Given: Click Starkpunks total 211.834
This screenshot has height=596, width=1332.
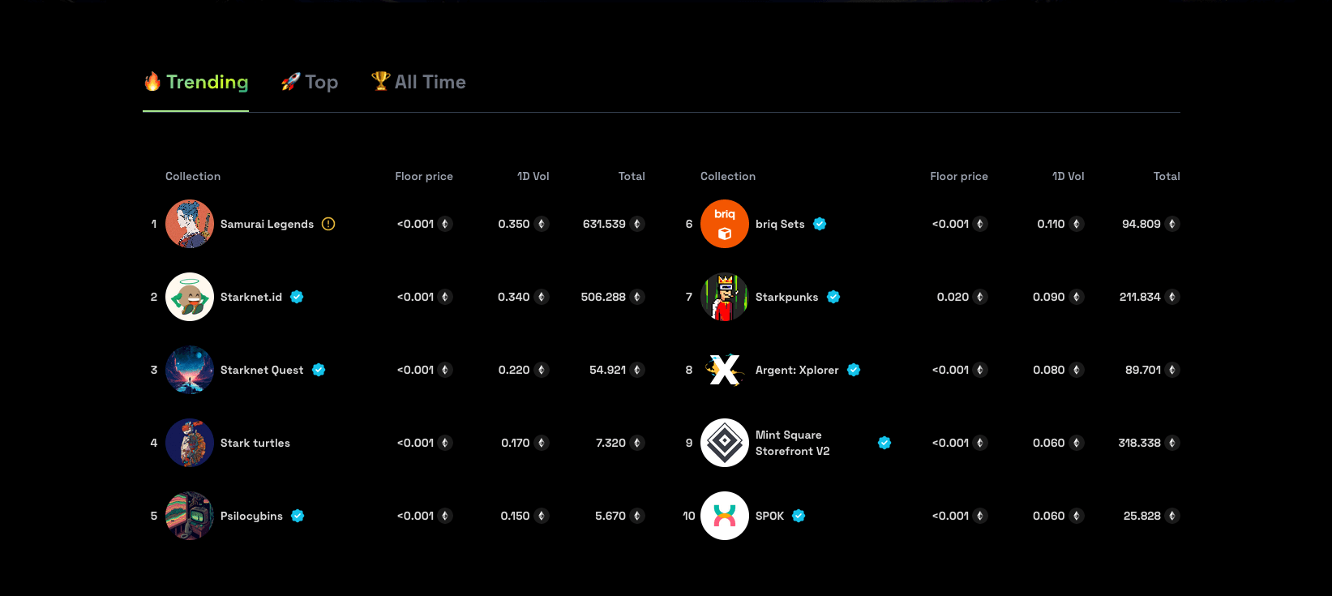Looking at the screenshot, I should 1140,297.
